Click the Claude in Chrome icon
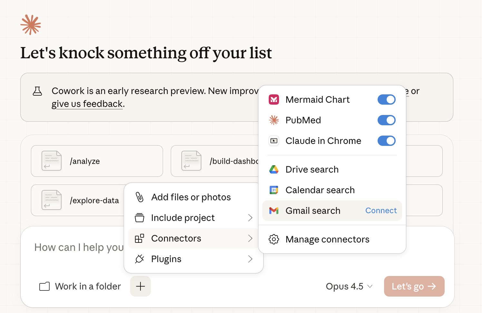482x313 pixels. [x=274, y=141]
